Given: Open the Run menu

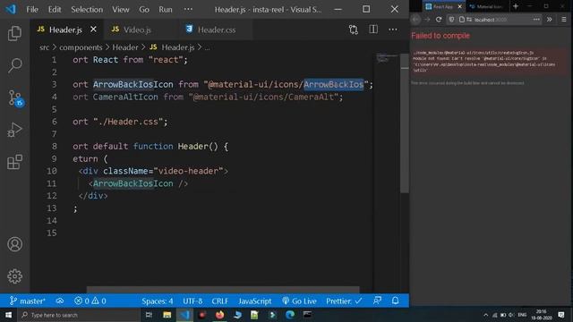Looking at the screenshot, I should pyautogui.click(x=165, y=10).
